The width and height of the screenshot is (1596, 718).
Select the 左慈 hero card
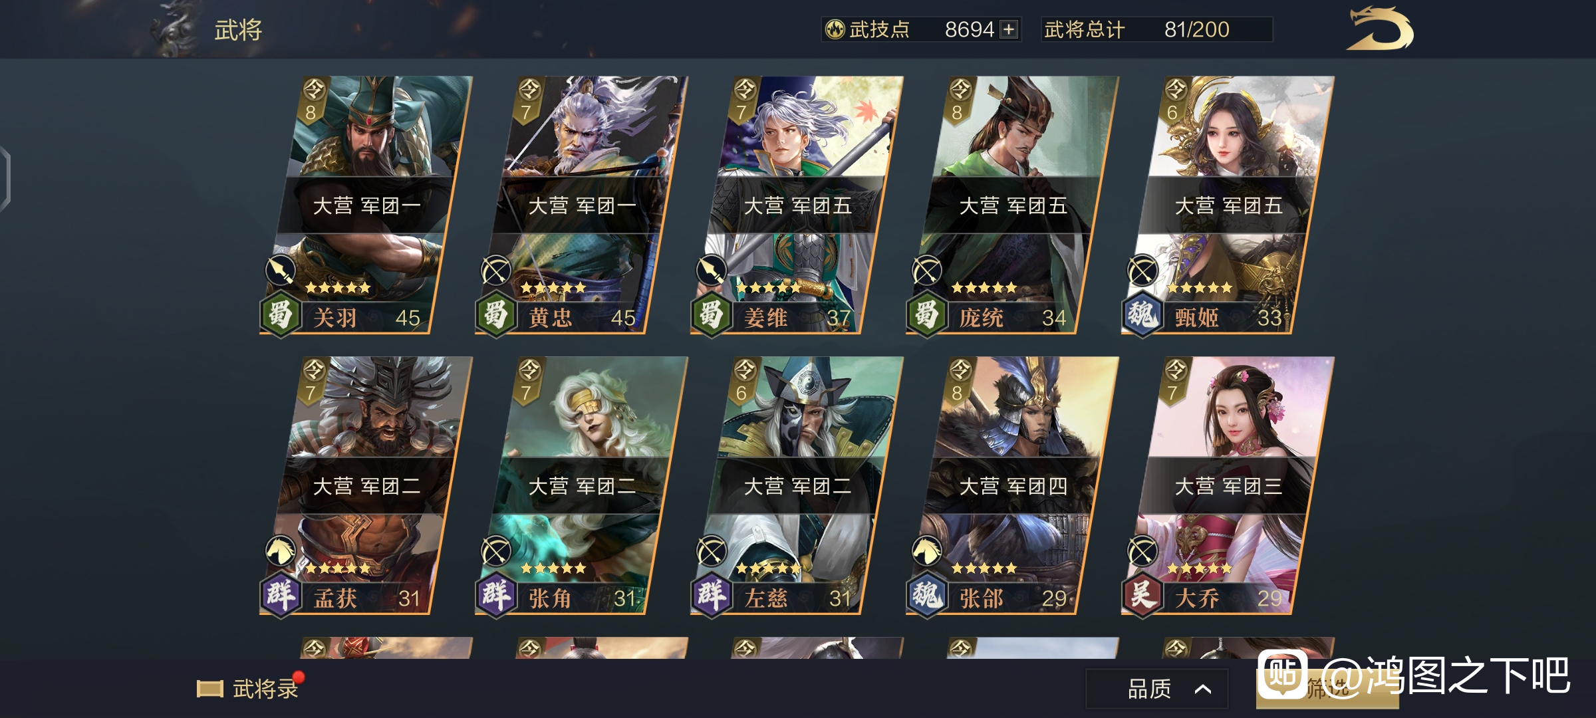pos(794,485)
